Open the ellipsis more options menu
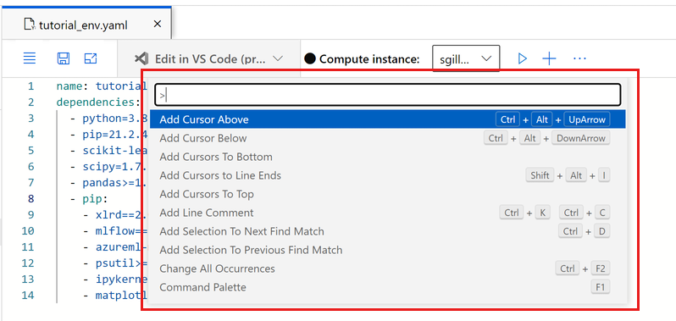The image size is (676, 321). tap(580, 58)
